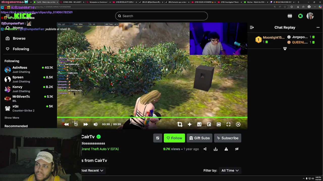Open Chat Replay three-dot options
The image size is (323, 181).
pos(318,27)
